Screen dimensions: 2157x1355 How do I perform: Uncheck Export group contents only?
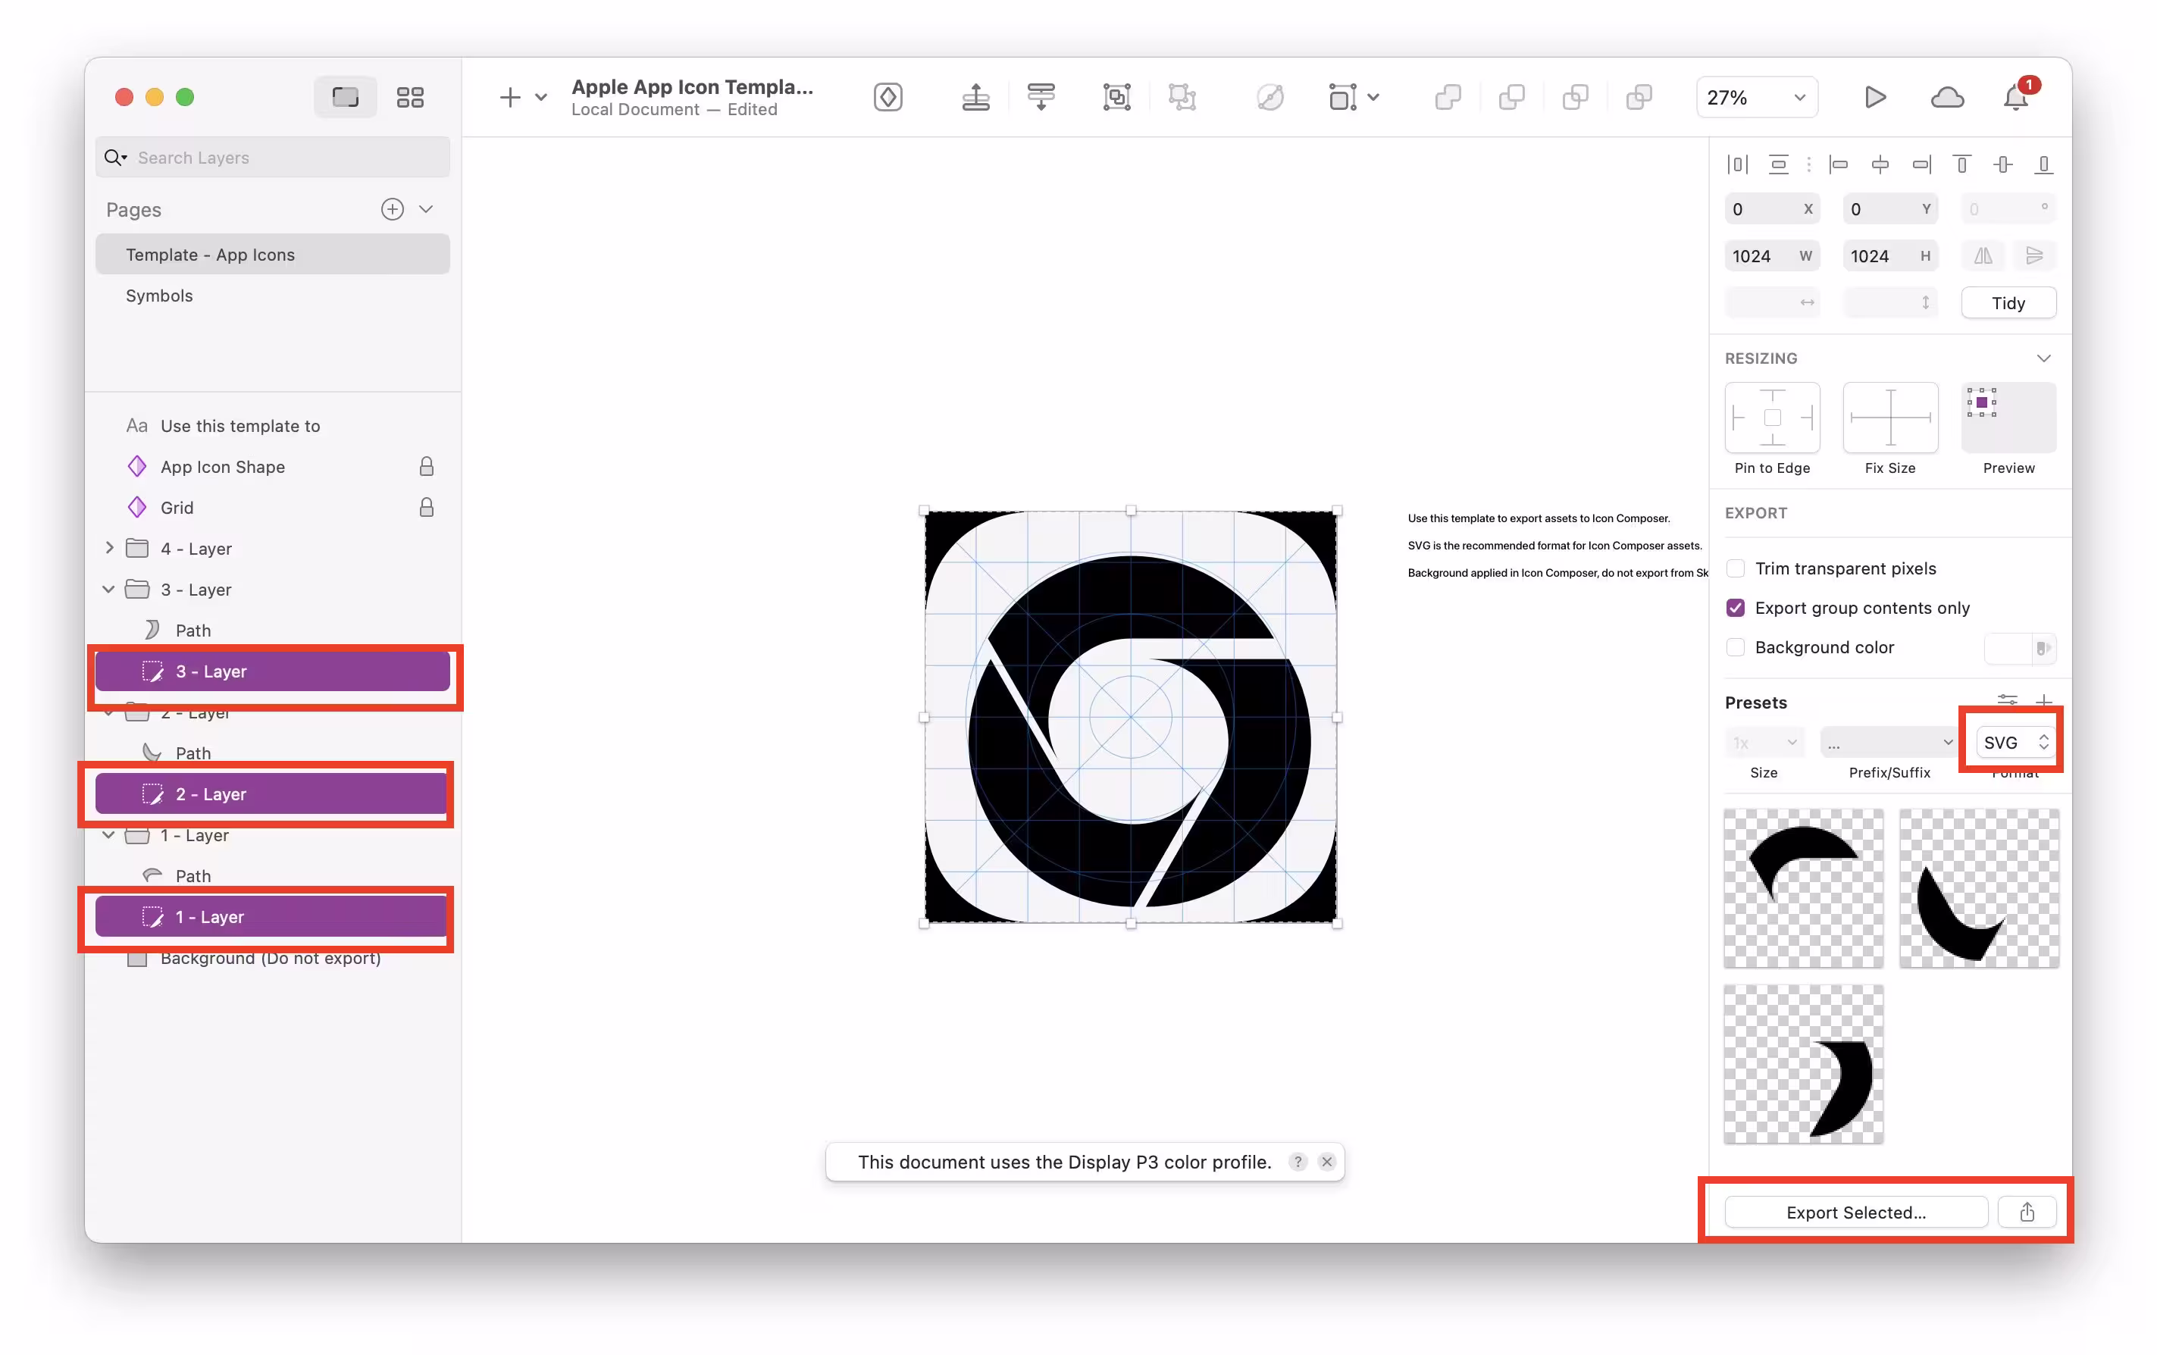tap(1735, 607)
